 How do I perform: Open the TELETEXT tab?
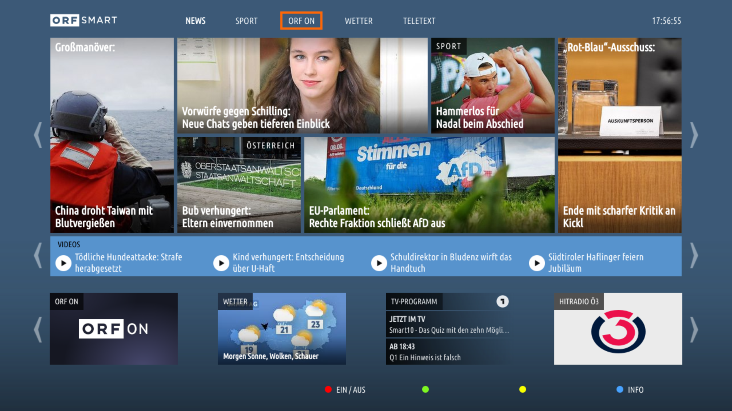click(419, 21)
